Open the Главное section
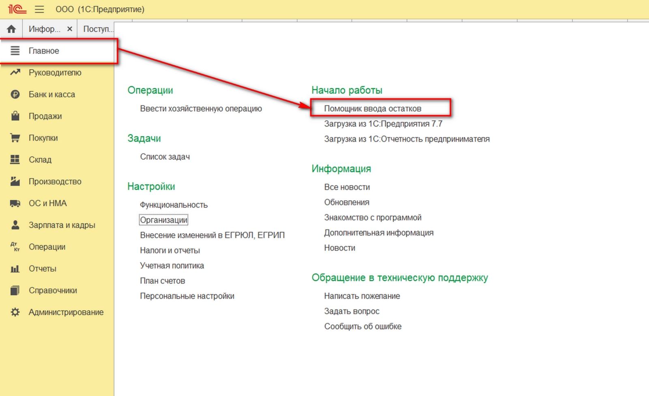Screen dimensions: 649x396 click(44, 51)
